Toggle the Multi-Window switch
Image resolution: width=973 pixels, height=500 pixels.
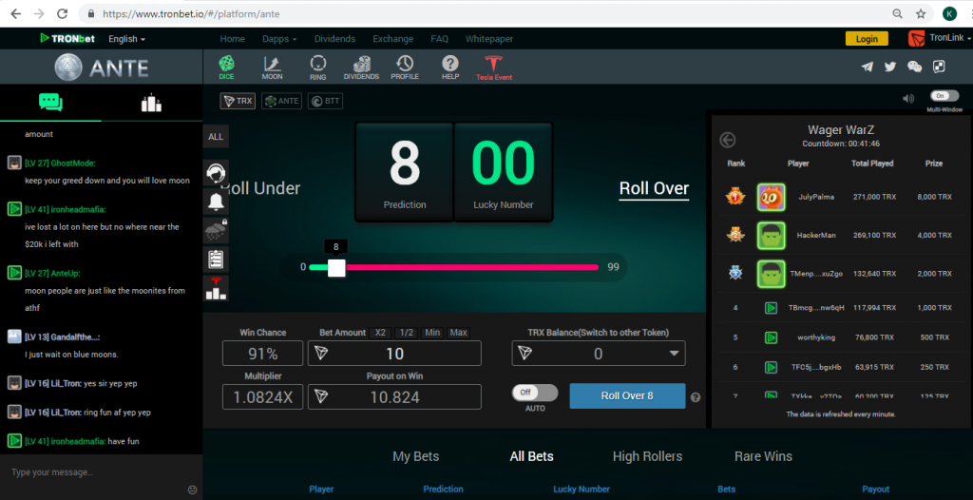944,96
